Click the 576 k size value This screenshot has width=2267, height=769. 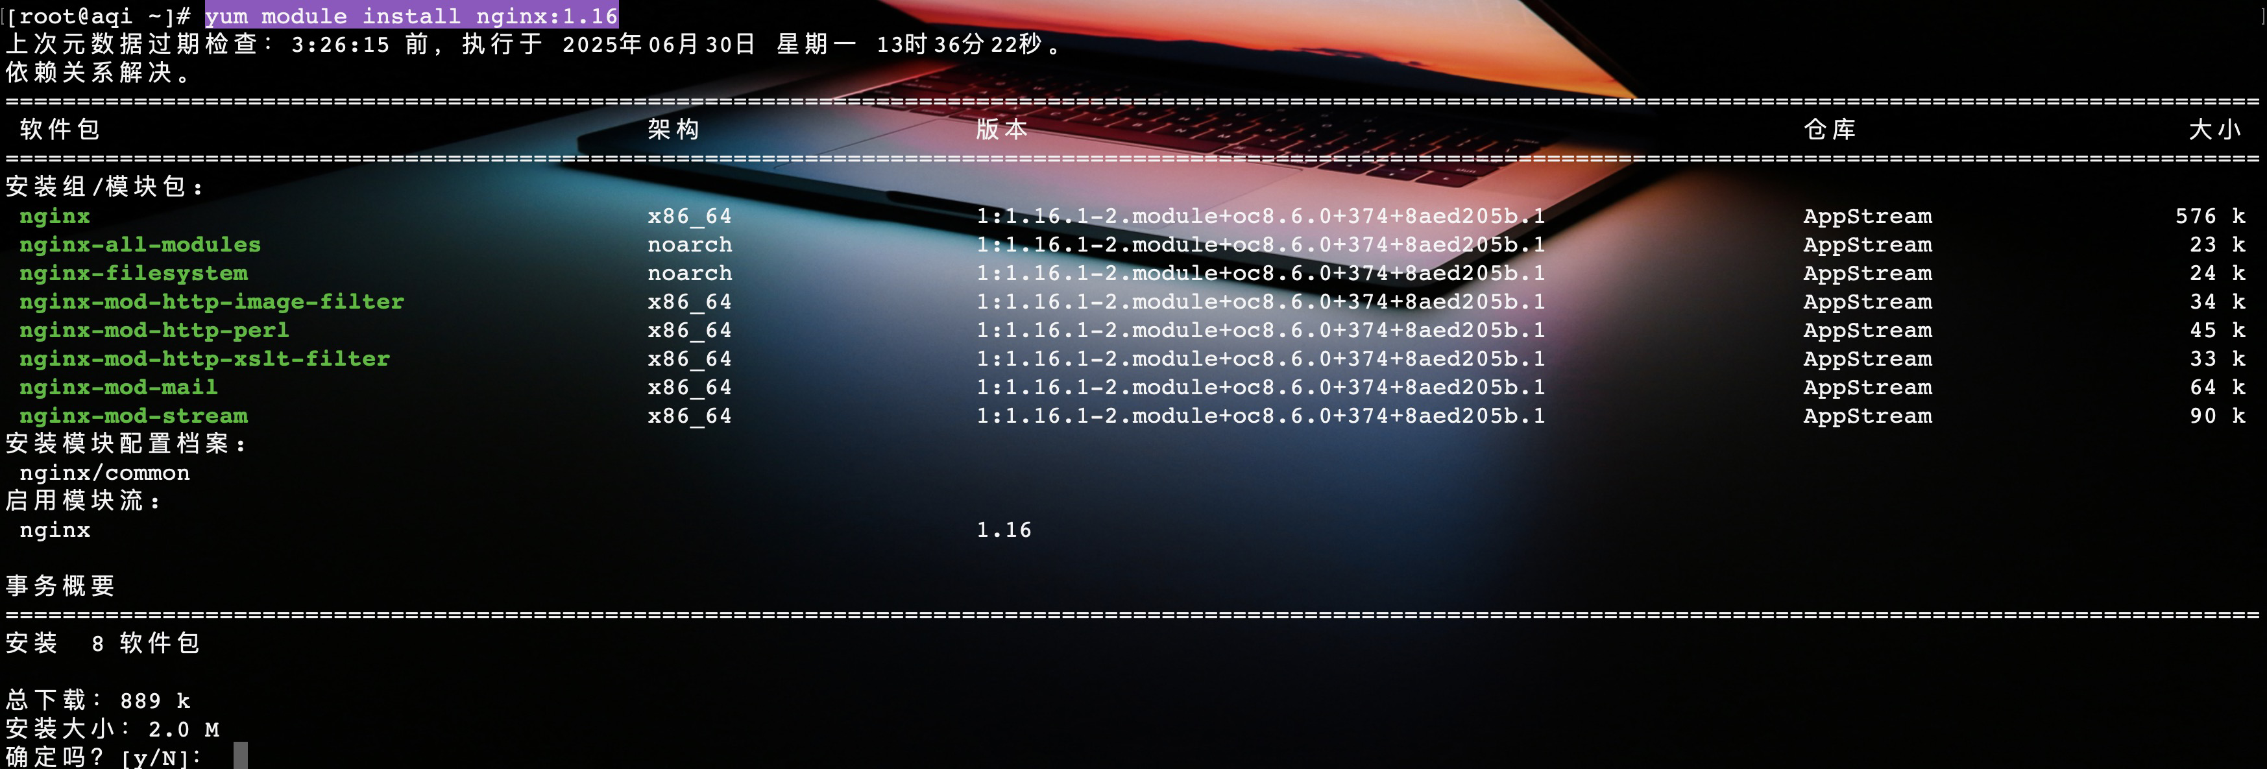2211,215
